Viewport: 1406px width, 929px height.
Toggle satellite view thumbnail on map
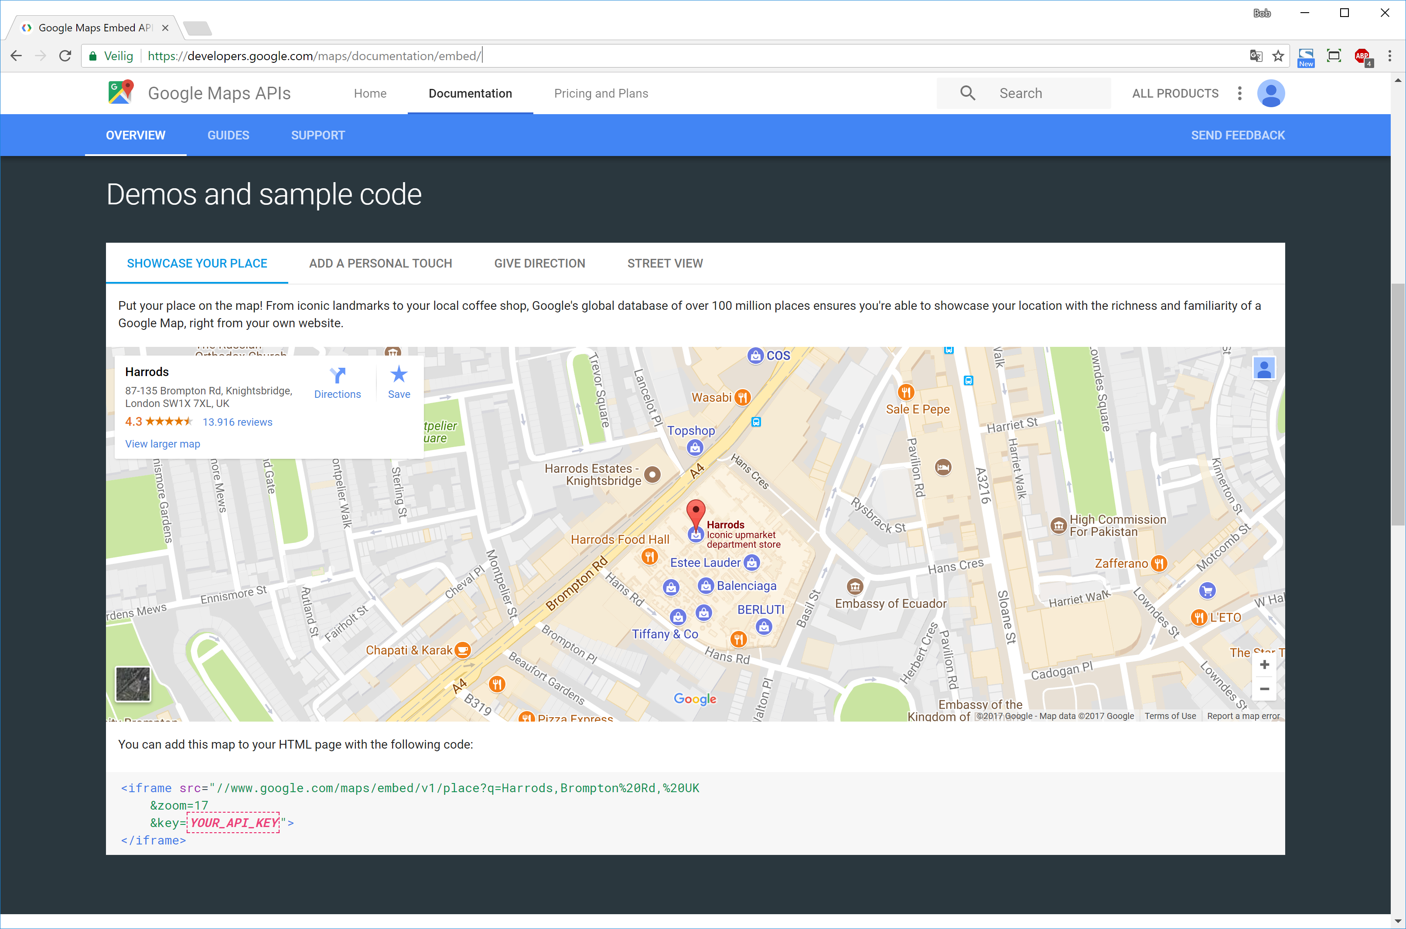[133, 684]
